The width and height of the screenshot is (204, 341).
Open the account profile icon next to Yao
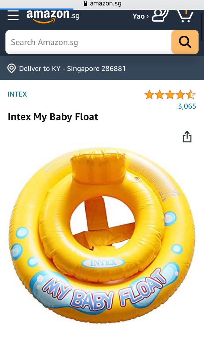[159, 16]
